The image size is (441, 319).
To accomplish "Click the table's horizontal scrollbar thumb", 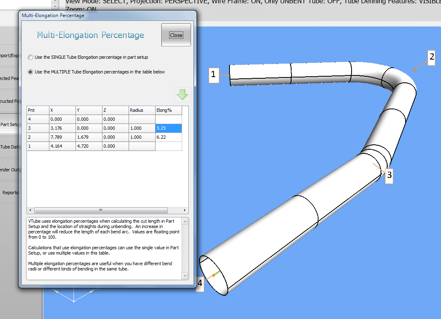I will [101, 210].
